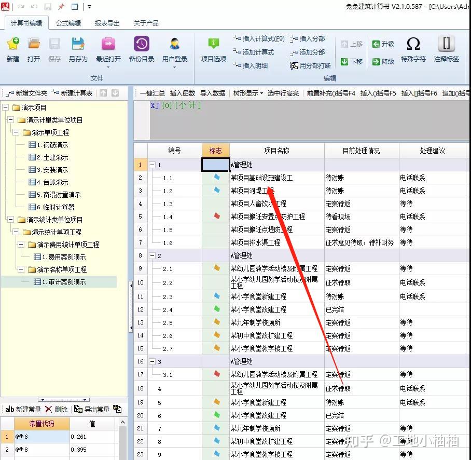
Task: Click the 用分部打断 break-by-section icon
Action: coord(311,64)
